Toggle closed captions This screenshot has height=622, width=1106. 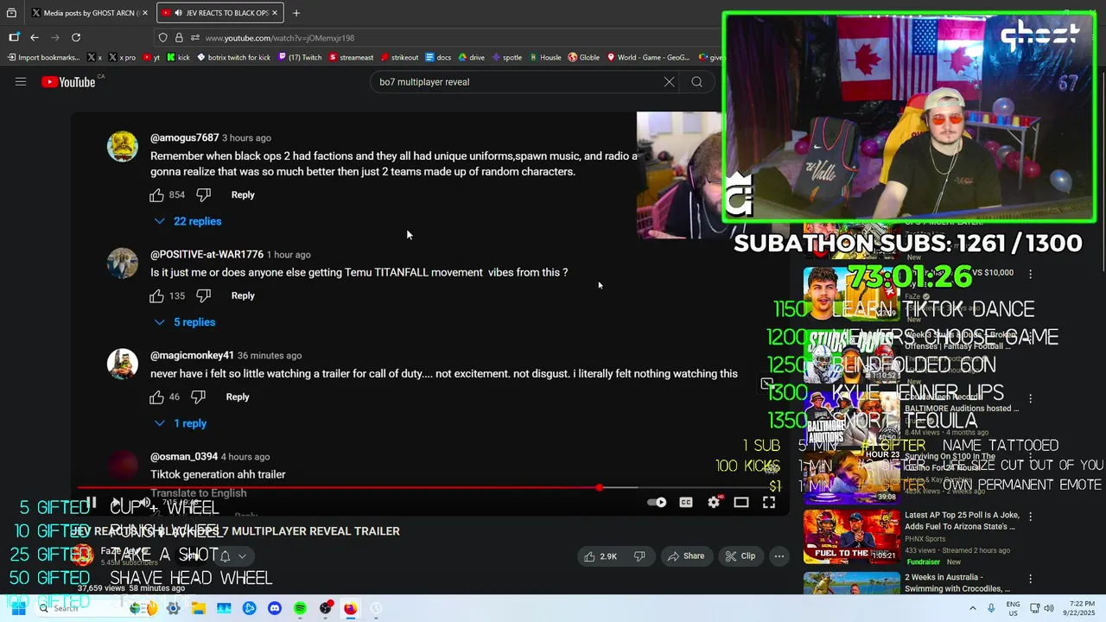click(x=686, y=503)
